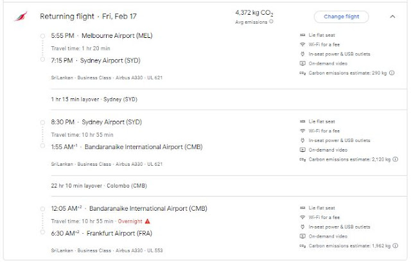
Task: Click power outlet icon for Colombo–Frankfurt leg
Action: 302,227
